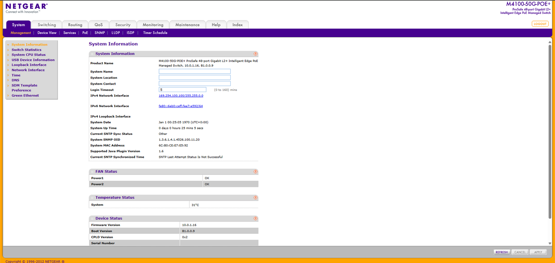Open ISDP submenu
This screenshot has height=263, width=555.
(130, 33)
